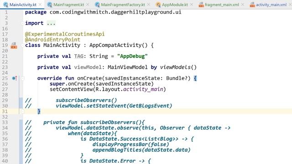The width and height of the screenshot is (292, 164).
Task: Click the "AppDebug" string literal
Action: [132, 56]
